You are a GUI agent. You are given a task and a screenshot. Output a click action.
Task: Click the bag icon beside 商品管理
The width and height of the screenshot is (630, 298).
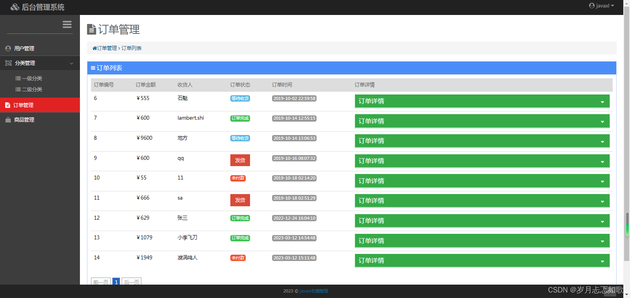tap(8, 120)
